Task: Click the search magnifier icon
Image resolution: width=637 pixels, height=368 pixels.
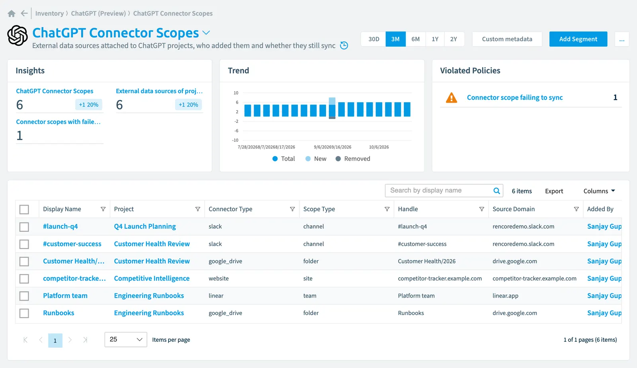Action: tap(496, 191)
